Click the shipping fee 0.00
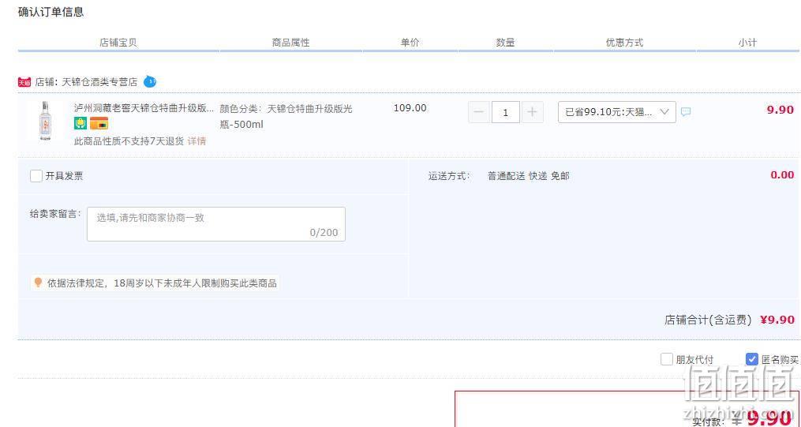 pos(782,174)
